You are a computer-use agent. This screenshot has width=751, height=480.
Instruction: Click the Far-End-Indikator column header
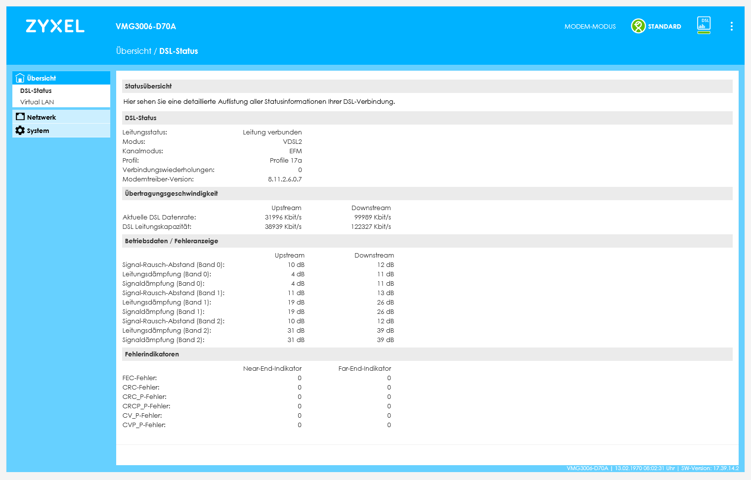365,369
